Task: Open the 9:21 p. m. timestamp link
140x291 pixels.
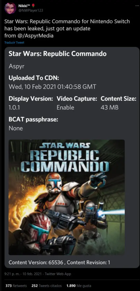Action: pos(11,274)
